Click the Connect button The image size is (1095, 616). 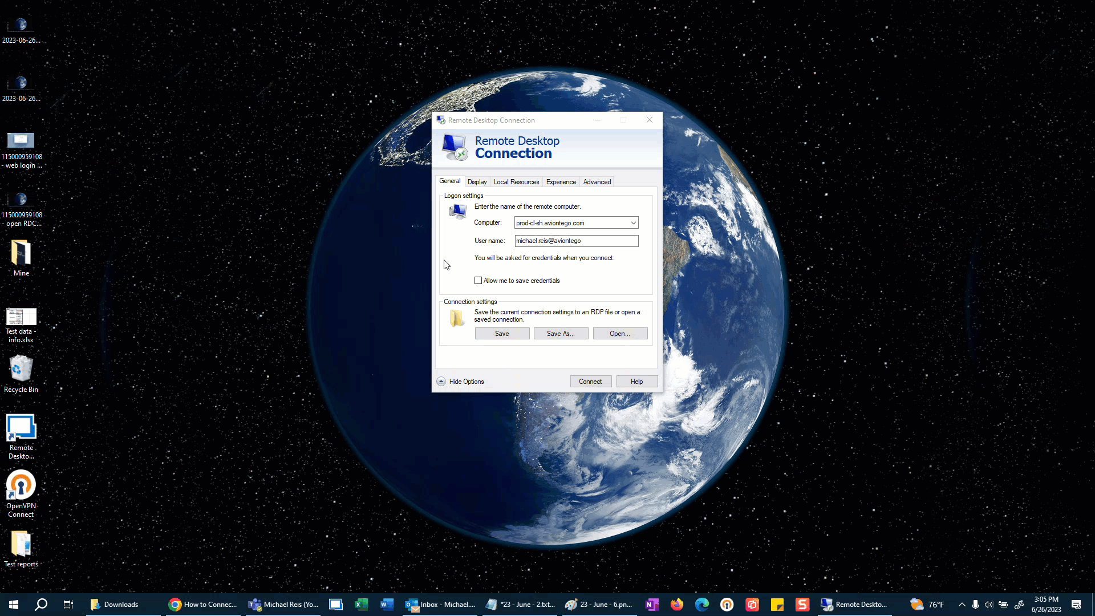point(590,382)
